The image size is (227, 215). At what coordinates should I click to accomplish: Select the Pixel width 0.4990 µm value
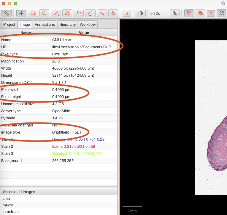coord(61,89)
